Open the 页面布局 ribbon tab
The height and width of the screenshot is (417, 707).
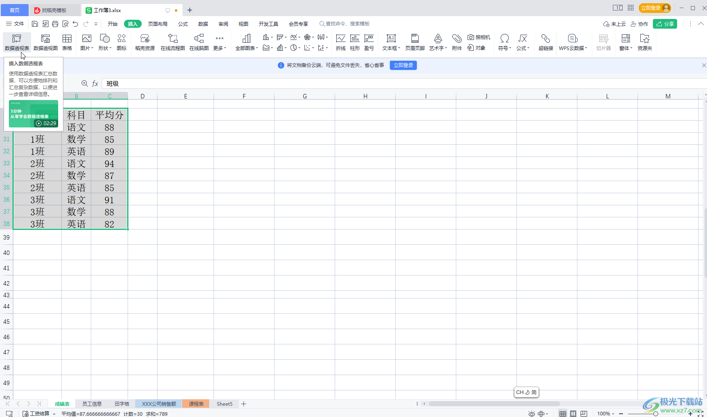point(157,24)
